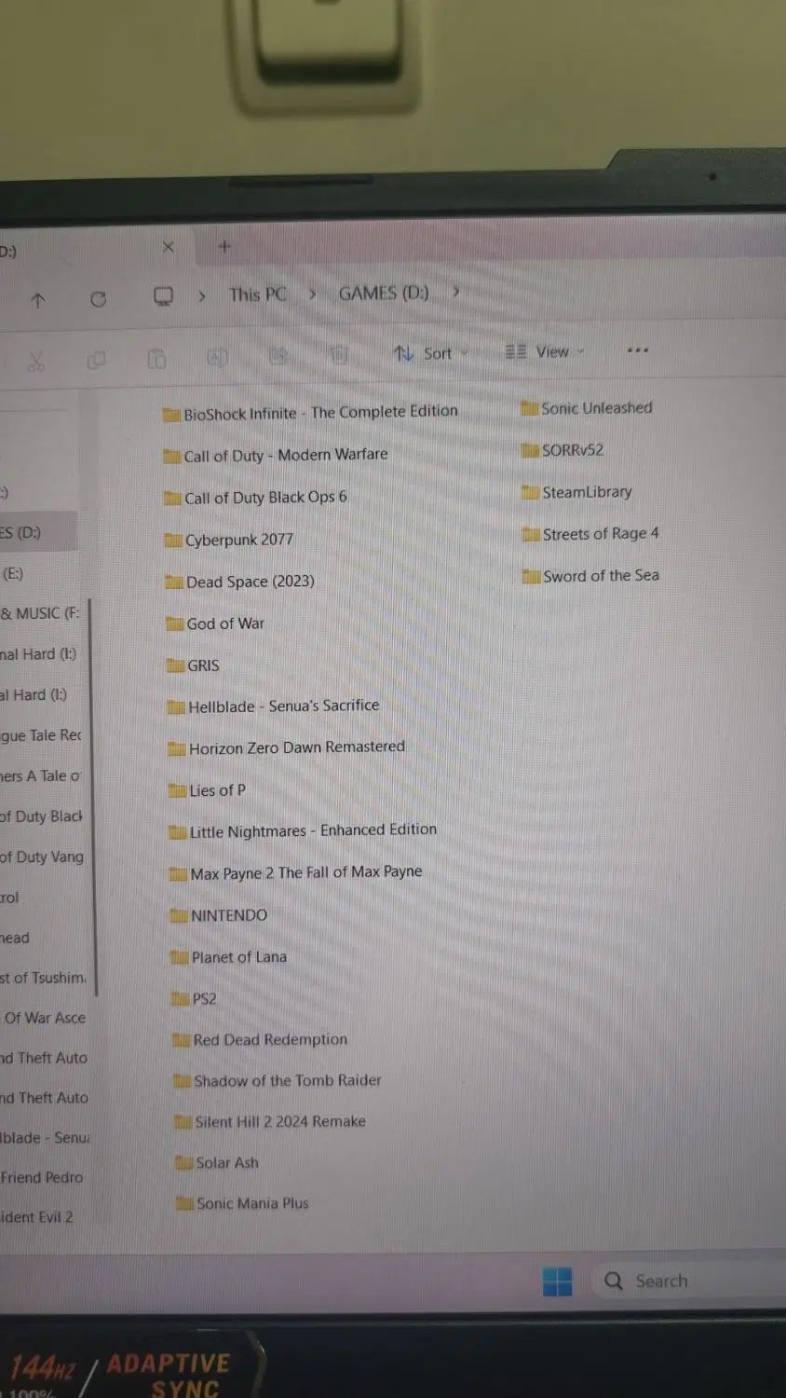The width and height of the screenshot is (786, 1398).
Task: Select st of Tsushima item in sidebar
Action: pos(43,978)
